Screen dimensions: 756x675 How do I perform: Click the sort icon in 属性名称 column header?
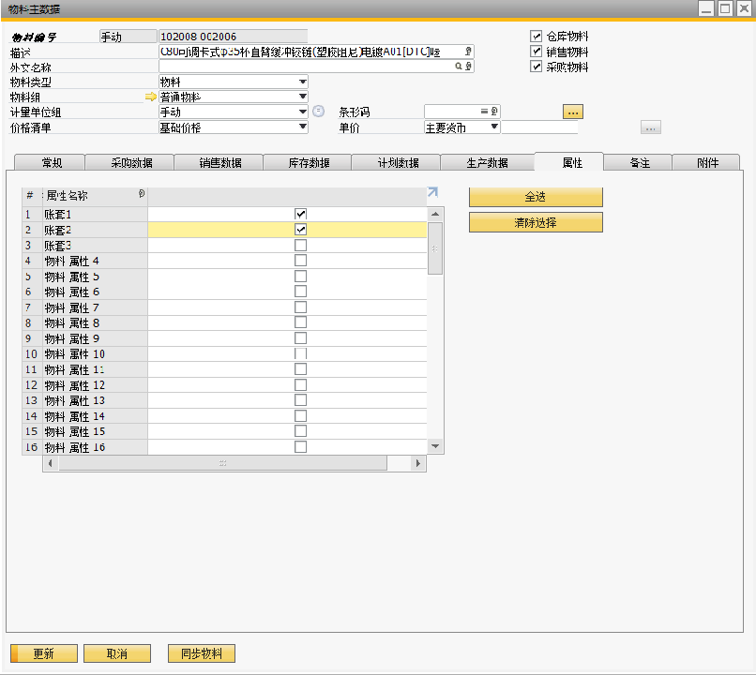coord(141,195)
